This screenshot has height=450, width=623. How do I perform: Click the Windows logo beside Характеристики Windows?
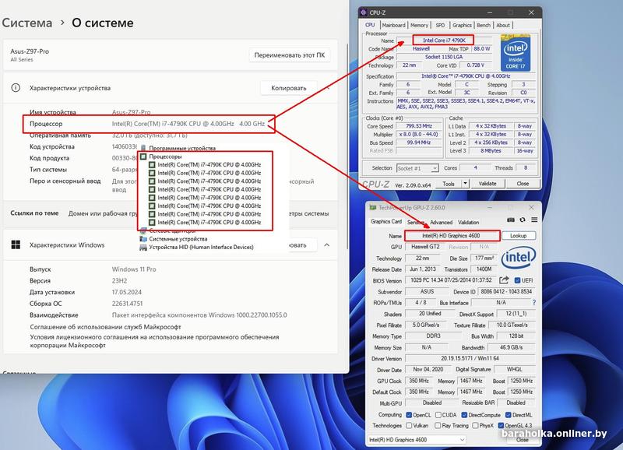click(16, 245)
